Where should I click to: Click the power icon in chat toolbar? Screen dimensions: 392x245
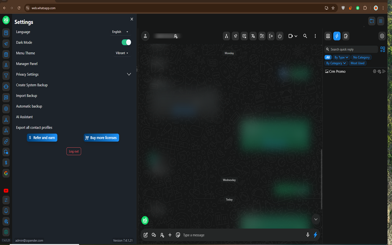point(280,36)
